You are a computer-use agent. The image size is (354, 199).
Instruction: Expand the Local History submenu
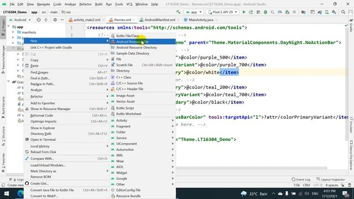66,146
